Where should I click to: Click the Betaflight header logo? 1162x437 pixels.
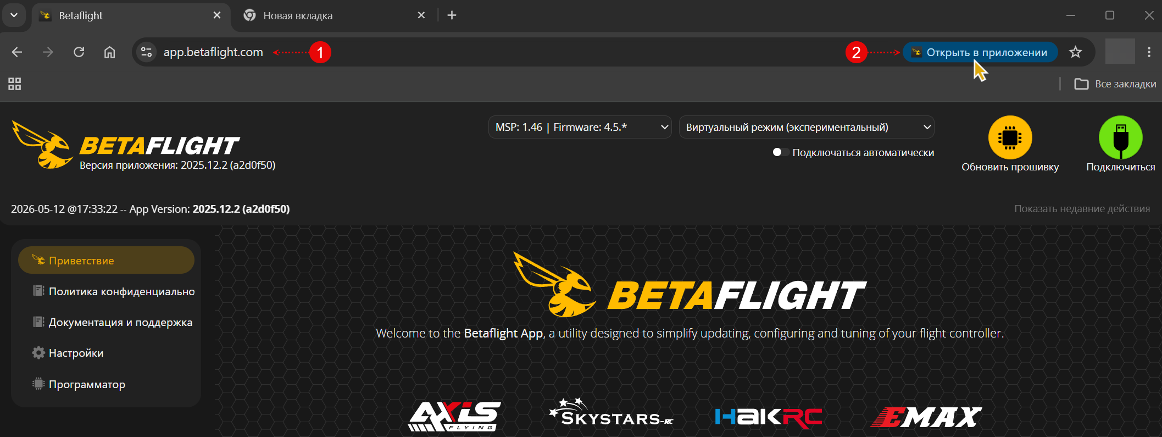click(125, 145)
